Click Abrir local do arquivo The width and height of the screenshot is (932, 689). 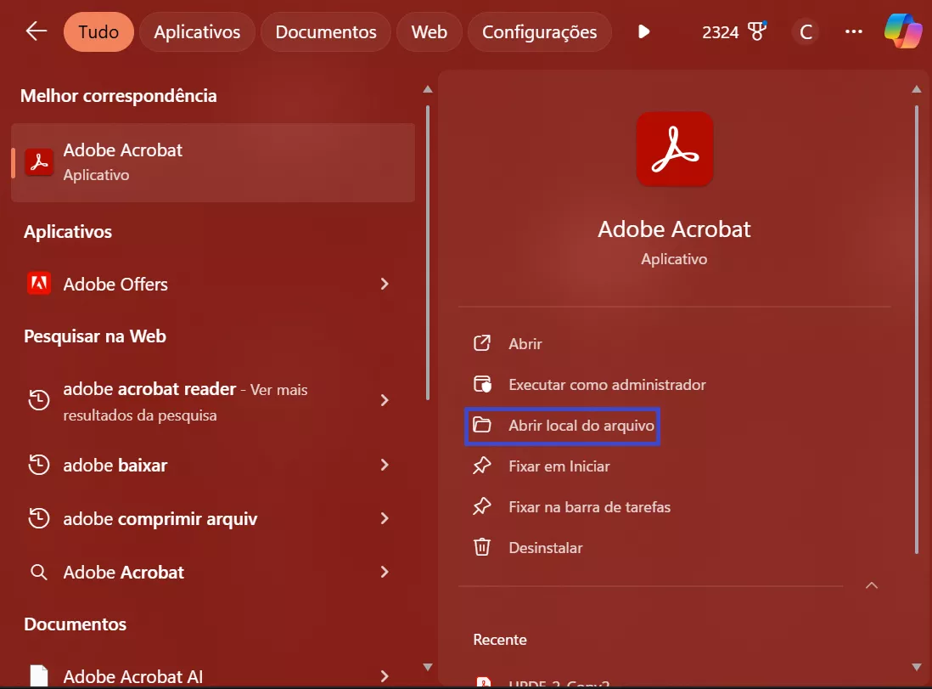coord(581,425)
